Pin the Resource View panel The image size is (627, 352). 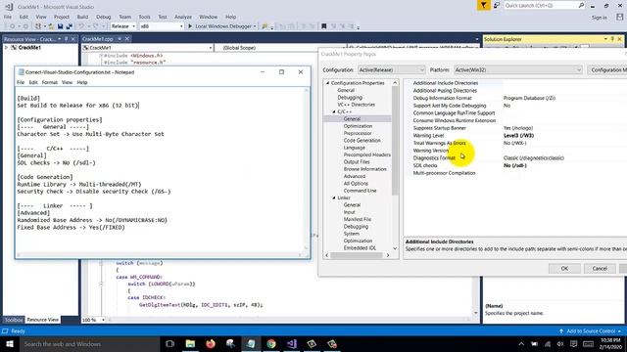pyautogui.click(x=67, y=39)
